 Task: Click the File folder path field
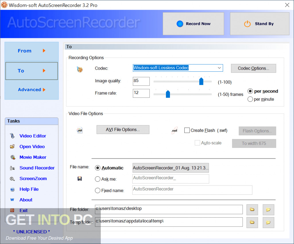click(169, 209)
